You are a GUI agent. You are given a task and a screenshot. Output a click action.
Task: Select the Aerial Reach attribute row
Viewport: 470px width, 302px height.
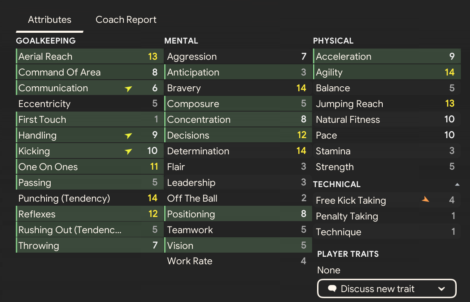point(88,56)
